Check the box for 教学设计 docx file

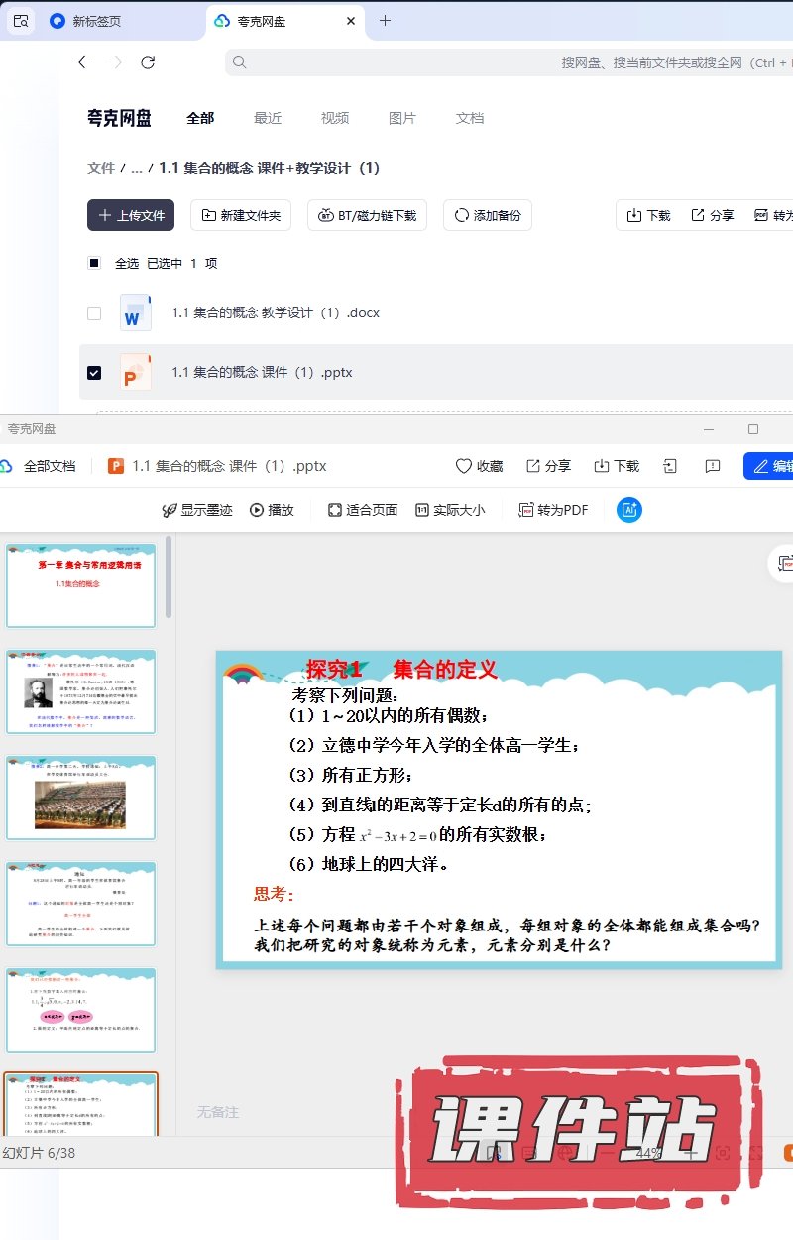[x=94, y=313]
